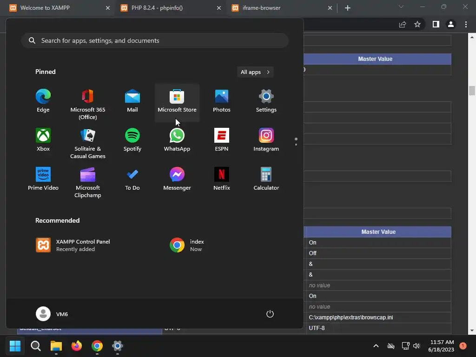Screen dimensions: 476x357
Task: Select the browscap.ini path value
Action: click(x=350, y=317)
